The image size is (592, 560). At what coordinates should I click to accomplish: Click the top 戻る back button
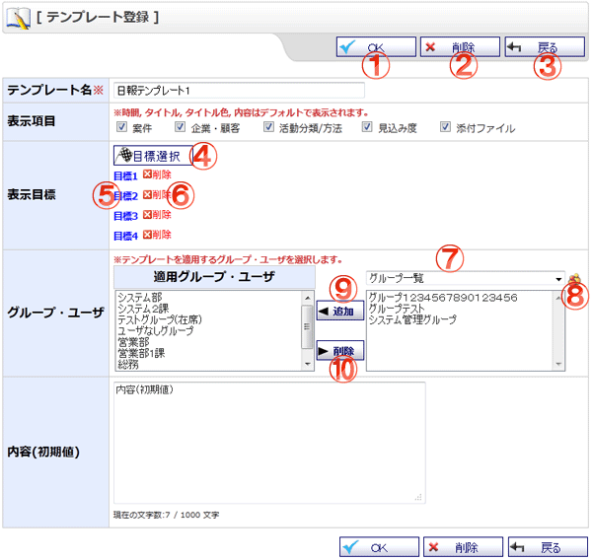(545, 47)
